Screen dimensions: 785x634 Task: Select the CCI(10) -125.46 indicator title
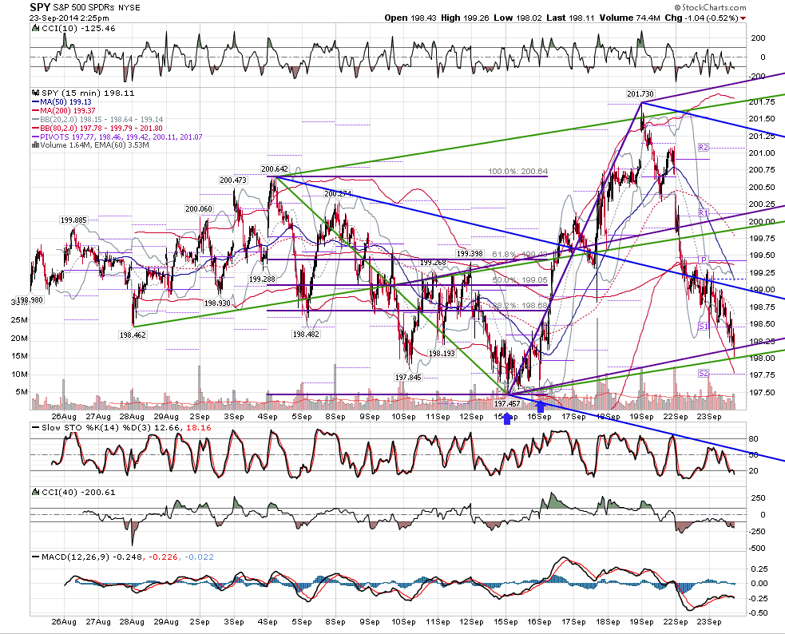[x=78, y=29]
